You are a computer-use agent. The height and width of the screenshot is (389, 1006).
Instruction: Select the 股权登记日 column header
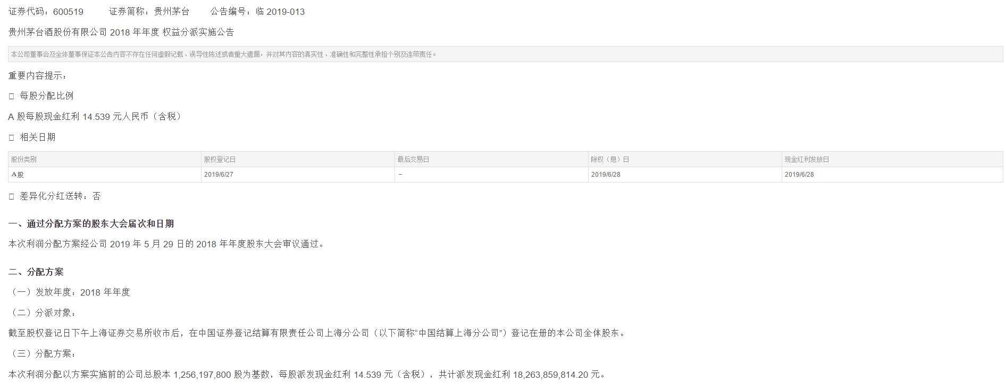[x=220, y=159]
